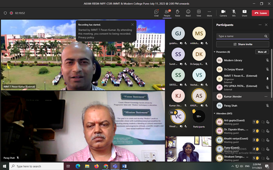Raise your hand in the meeting
The height and width of the screenshot is (170, 273).
click(x=177, y=13)
